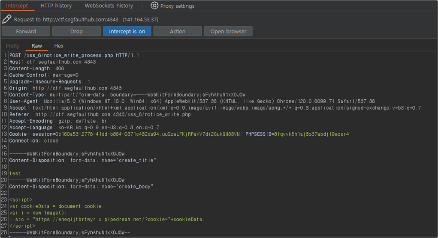Click the 'test' title value
This screenshot has width=438, height=238.
click(x=15, y=173)
